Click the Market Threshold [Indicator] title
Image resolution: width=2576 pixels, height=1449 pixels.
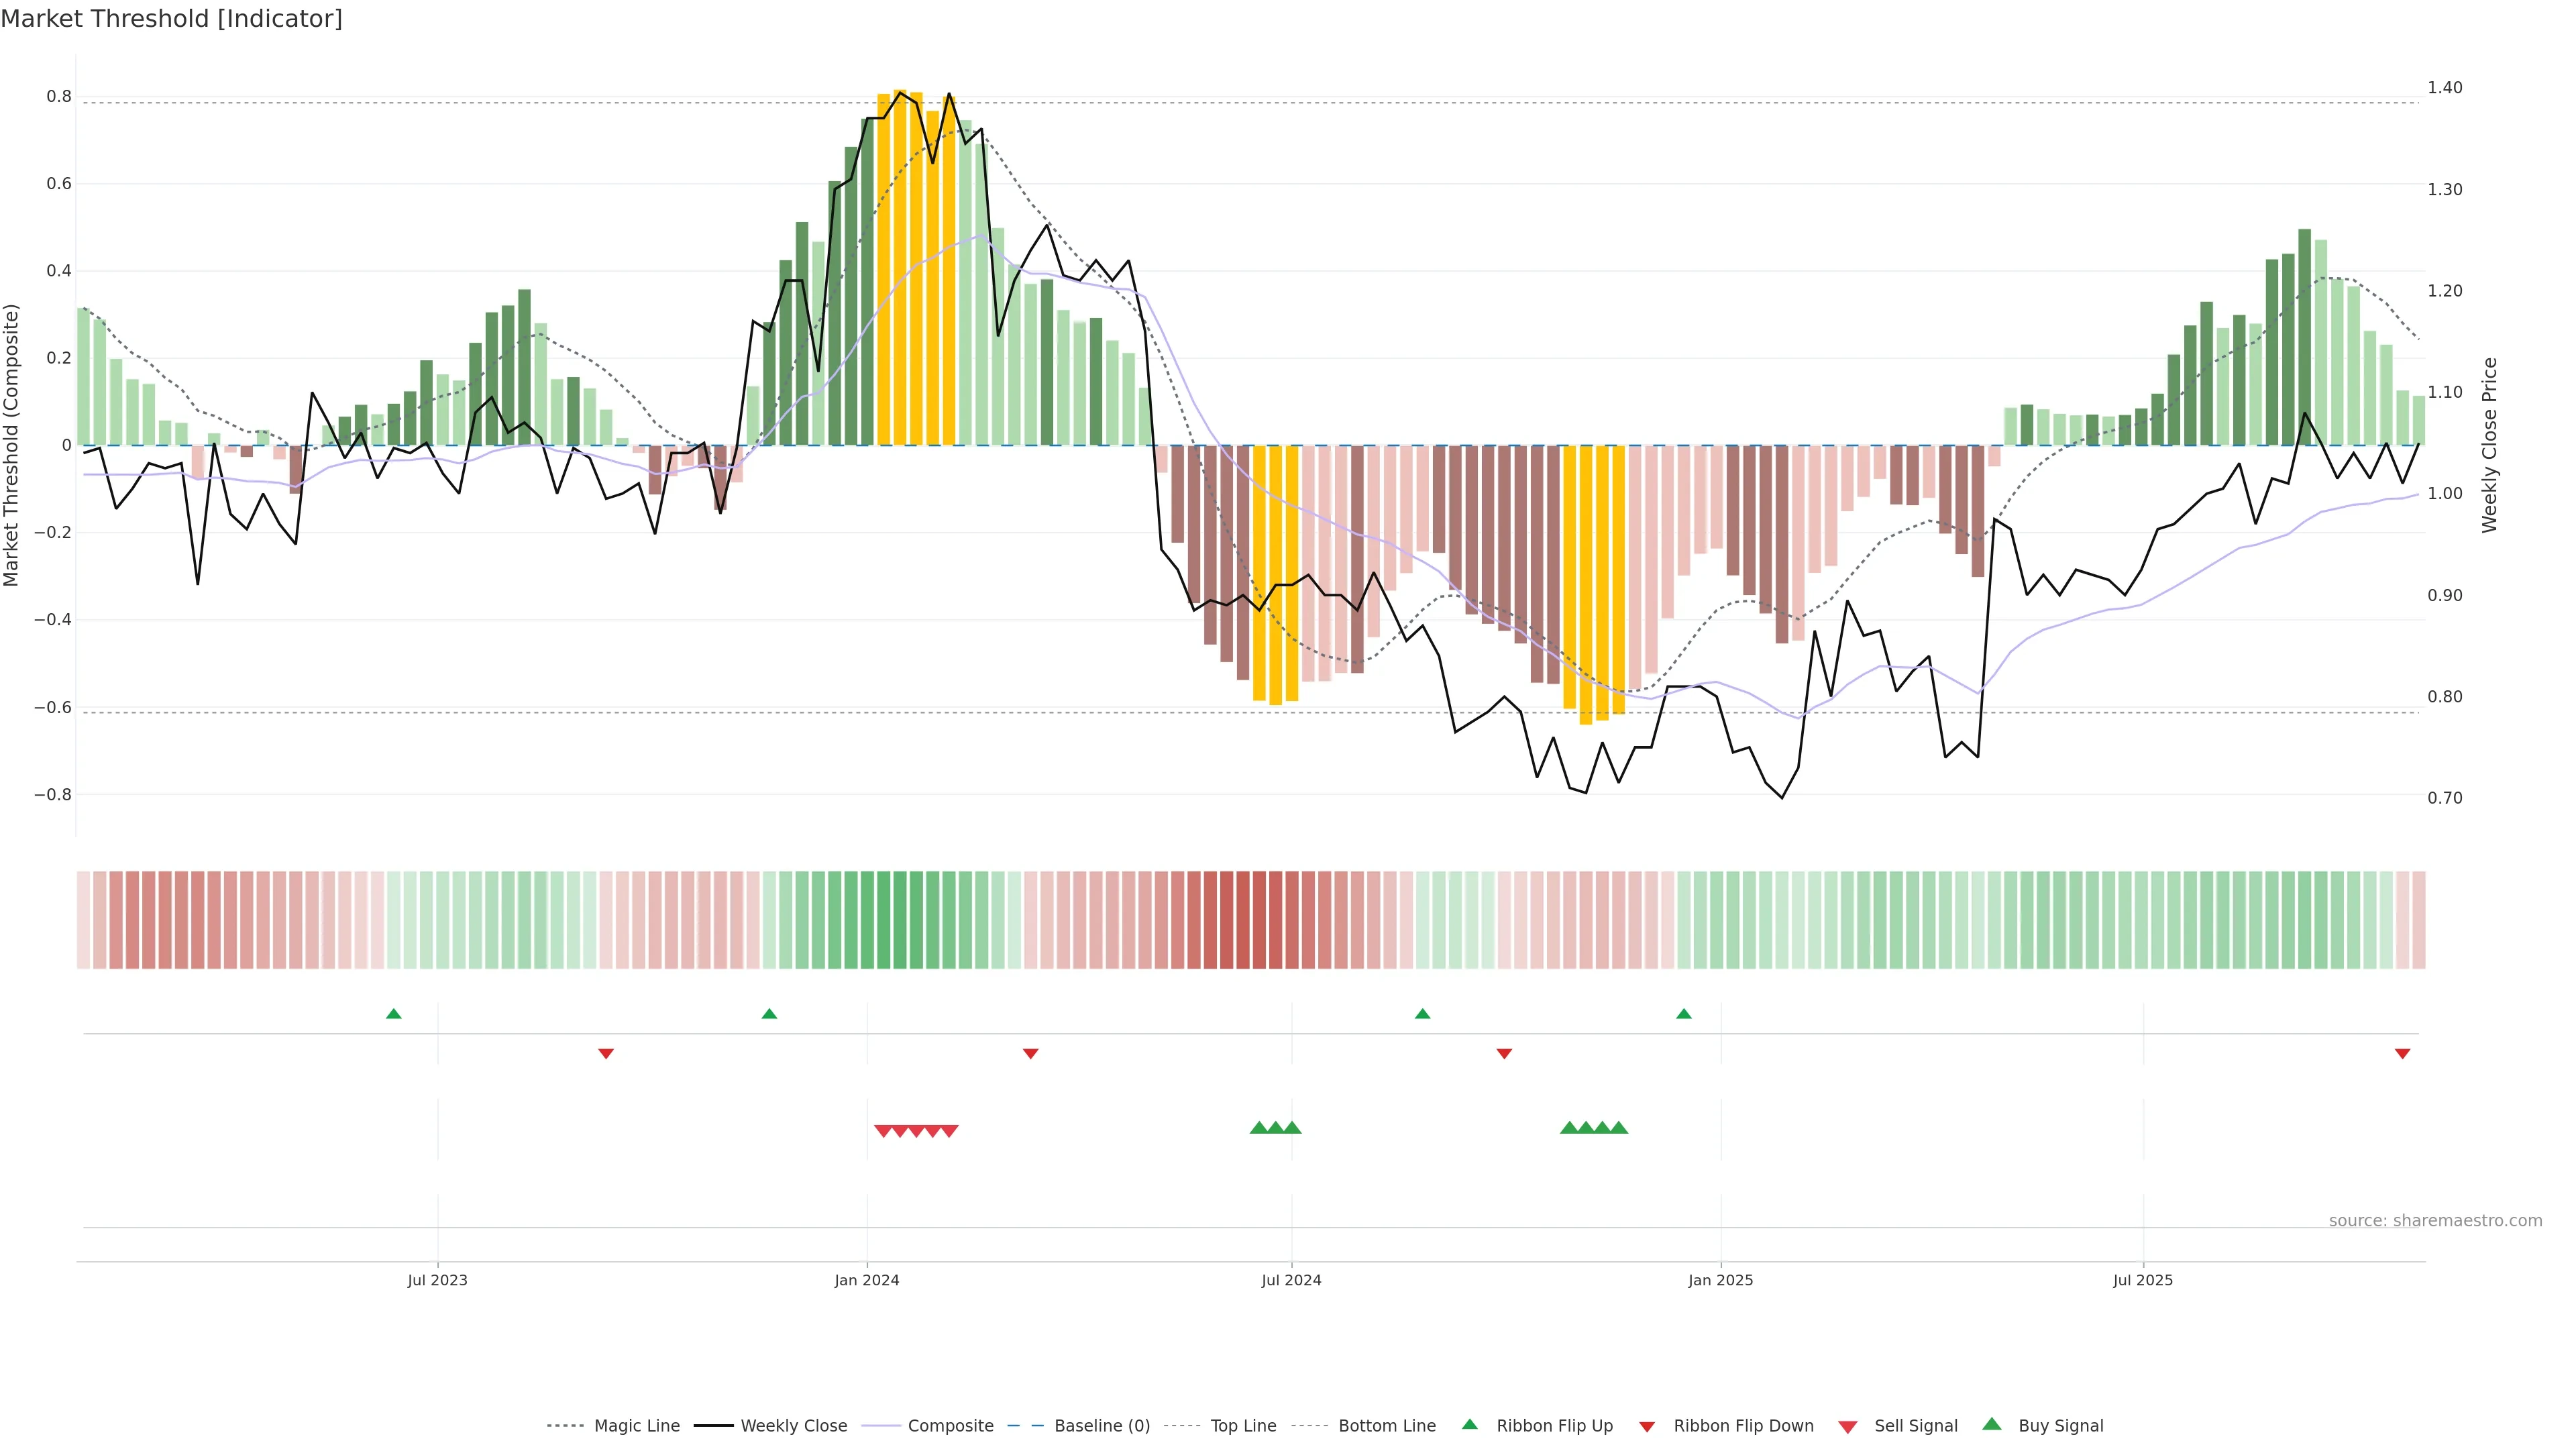point(171,19)
